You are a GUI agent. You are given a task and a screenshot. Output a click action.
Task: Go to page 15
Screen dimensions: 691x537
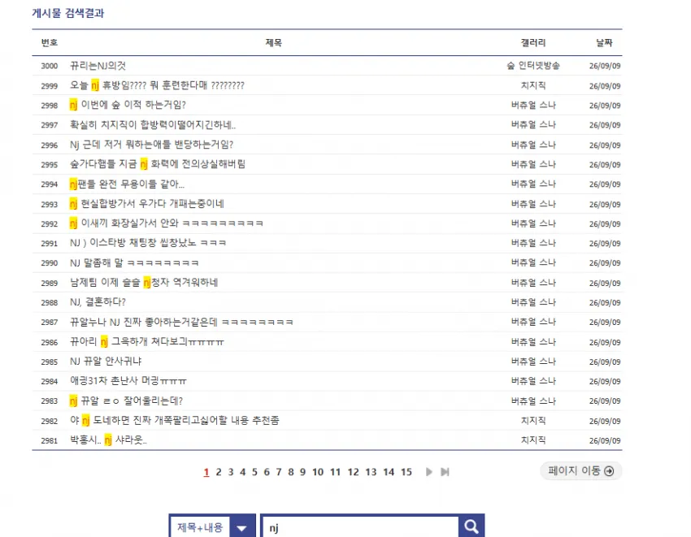(406, 472)
